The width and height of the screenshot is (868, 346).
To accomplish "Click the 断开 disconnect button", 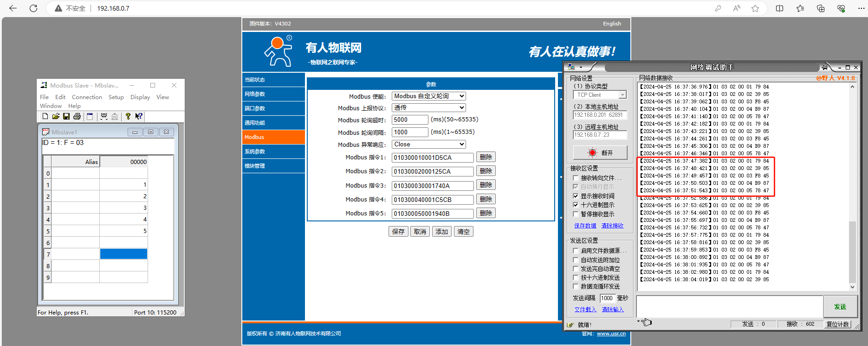I will 600,153.
